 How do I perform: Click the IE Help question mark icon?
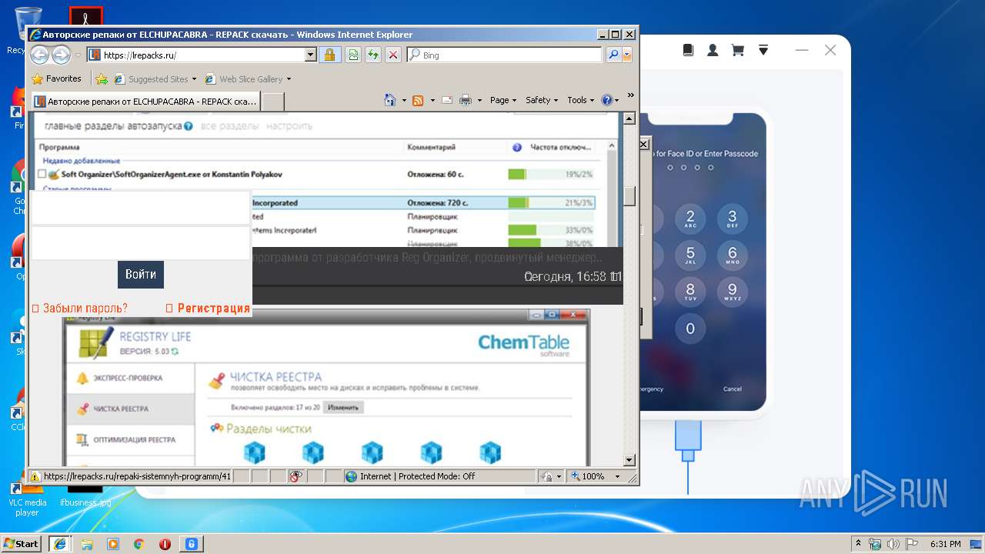(x=607, y=100)
